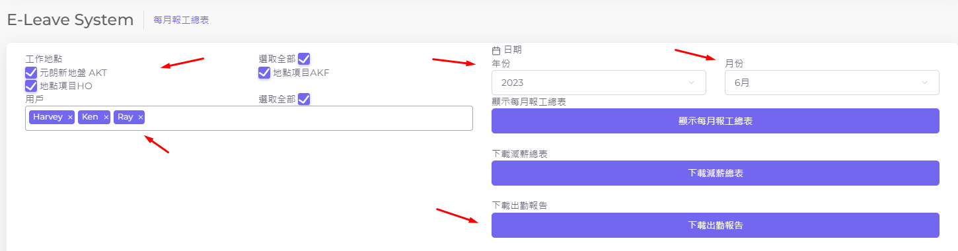
Task: Select the Harvey tag label
Action: tap(48, 117)
